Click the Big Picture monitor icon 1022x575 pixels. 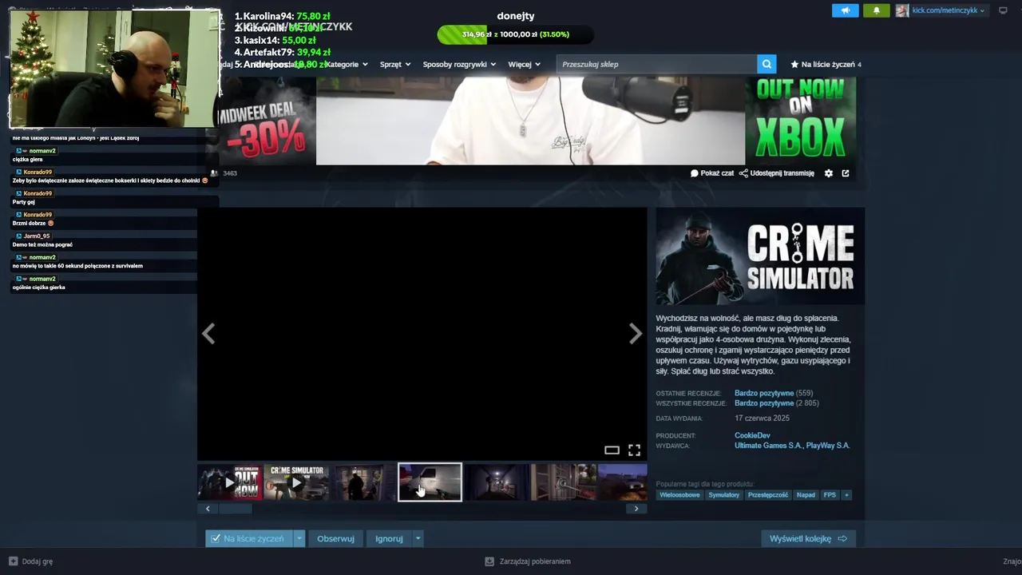pyautogui.click(x=1004, y=10)
